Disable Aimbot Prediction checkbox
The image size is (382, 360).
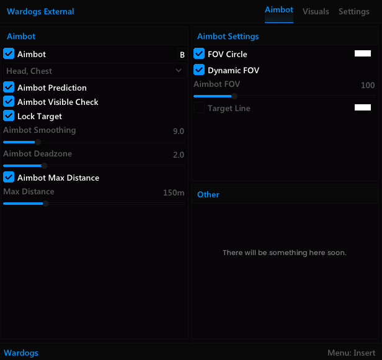pos(9,88)
